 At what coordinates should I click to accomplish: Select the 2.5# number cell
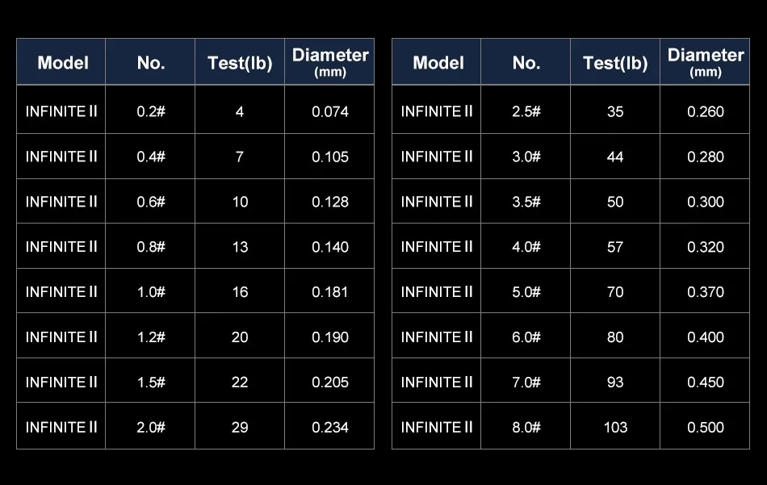[526, 111]
